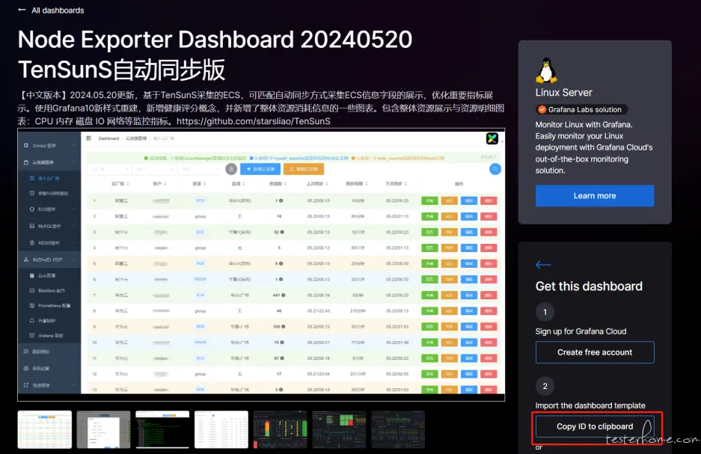Select the second thumbnail with the gray dialog

click(104, 429)
